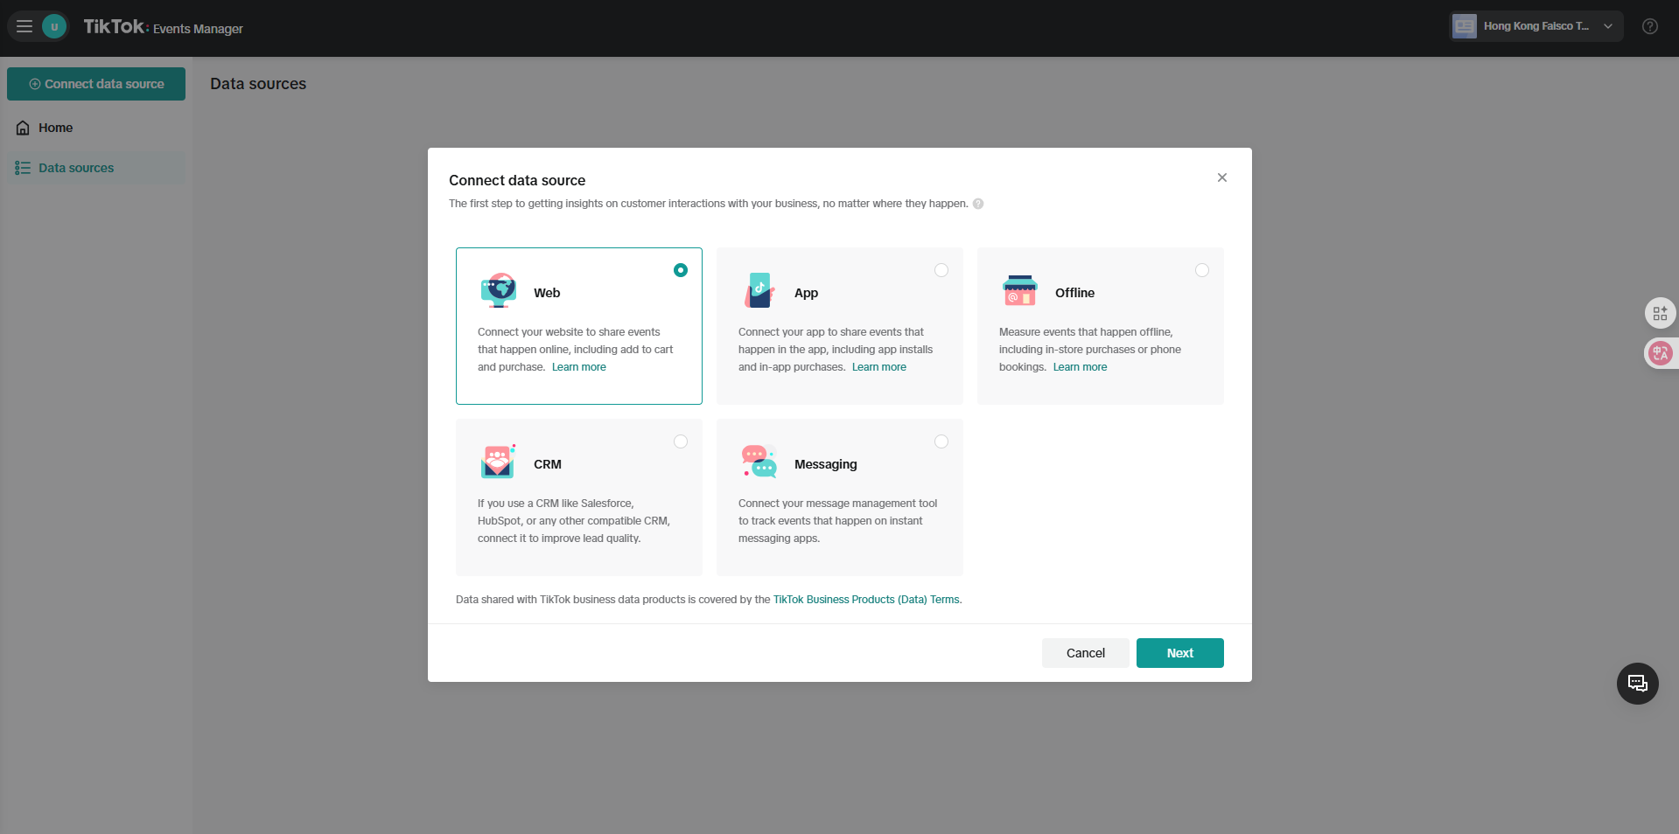Click the CRM envelope icon

[x=498, y=461]
